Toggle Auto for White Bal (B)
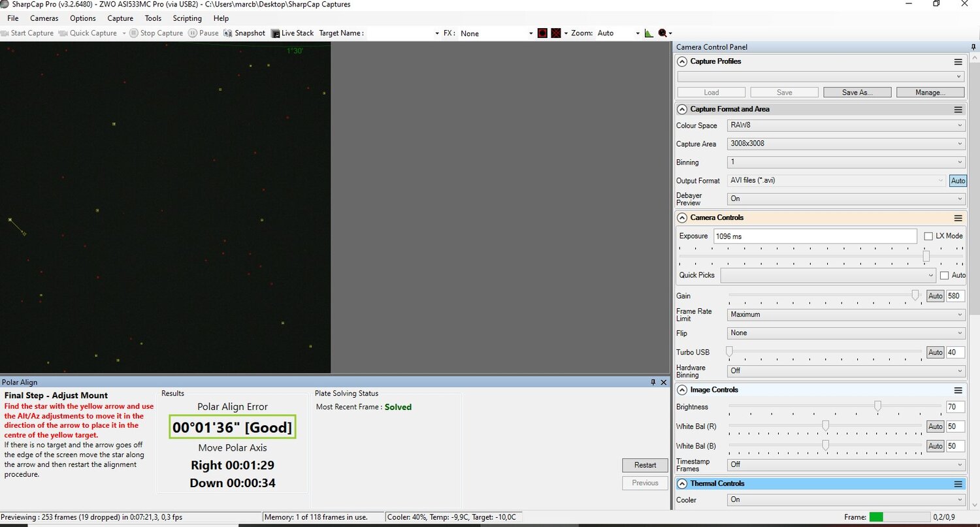 pos(936,447)
